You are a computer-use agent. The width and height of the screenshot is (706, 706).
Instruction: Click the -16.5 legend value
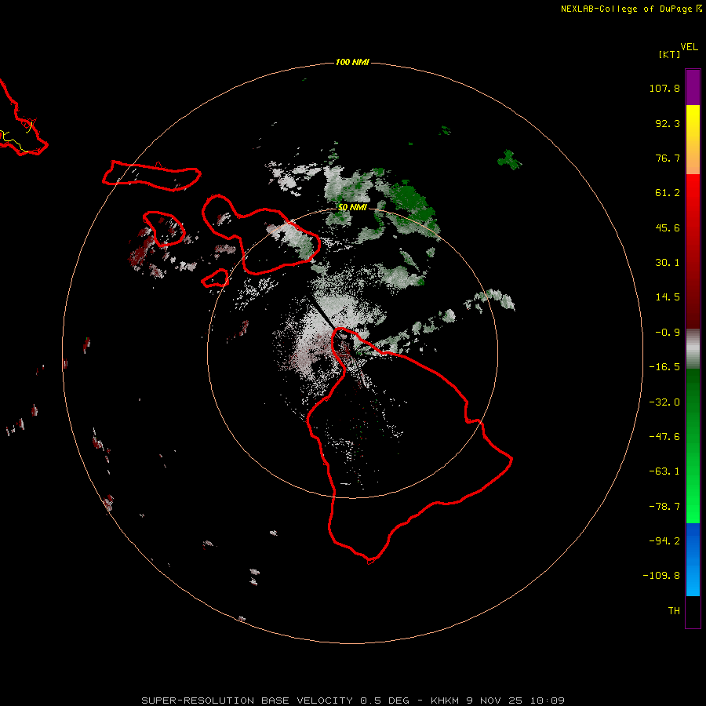(x=664, y=367)
